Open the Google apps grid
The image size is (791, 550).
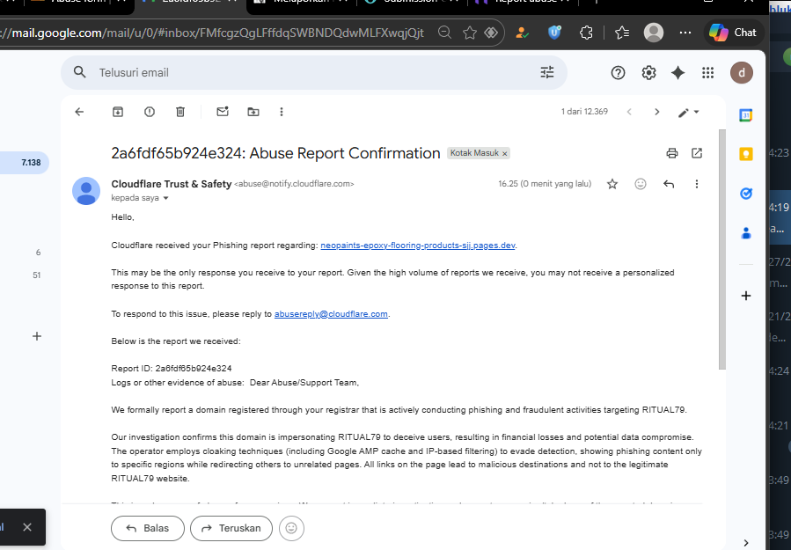707,73
